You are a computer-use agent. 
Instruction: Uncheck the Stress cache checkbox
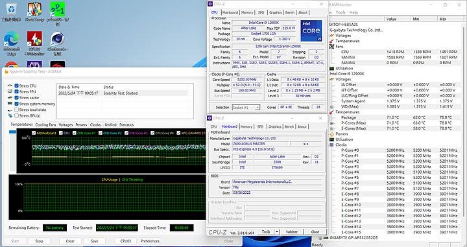(17, 98)
